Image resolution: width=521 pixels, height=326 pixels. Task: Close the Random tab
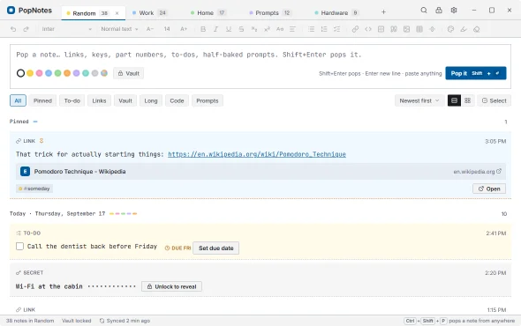tap(117, 13)
